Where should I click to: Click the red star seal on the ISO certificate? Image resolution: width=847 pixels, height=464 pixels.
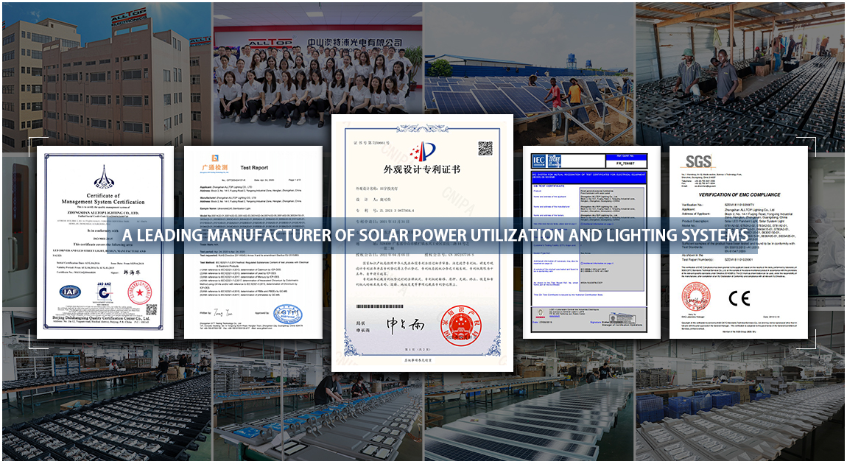click(139, 293)
